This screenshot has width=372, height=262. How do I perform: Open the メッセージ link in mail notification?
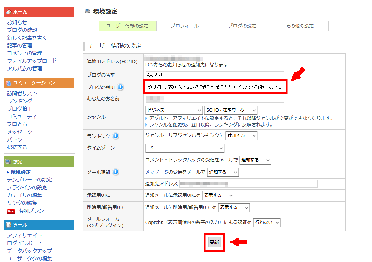point(157,172)
